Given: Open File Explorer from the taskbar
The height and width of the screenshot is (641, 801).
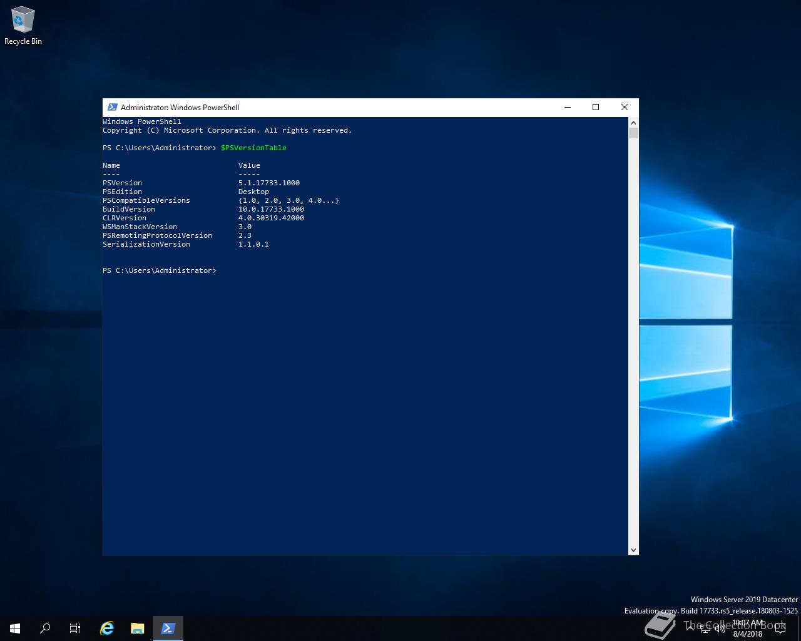Looking at the screenshot, I should pyautogui.click(x=138, y=628).
